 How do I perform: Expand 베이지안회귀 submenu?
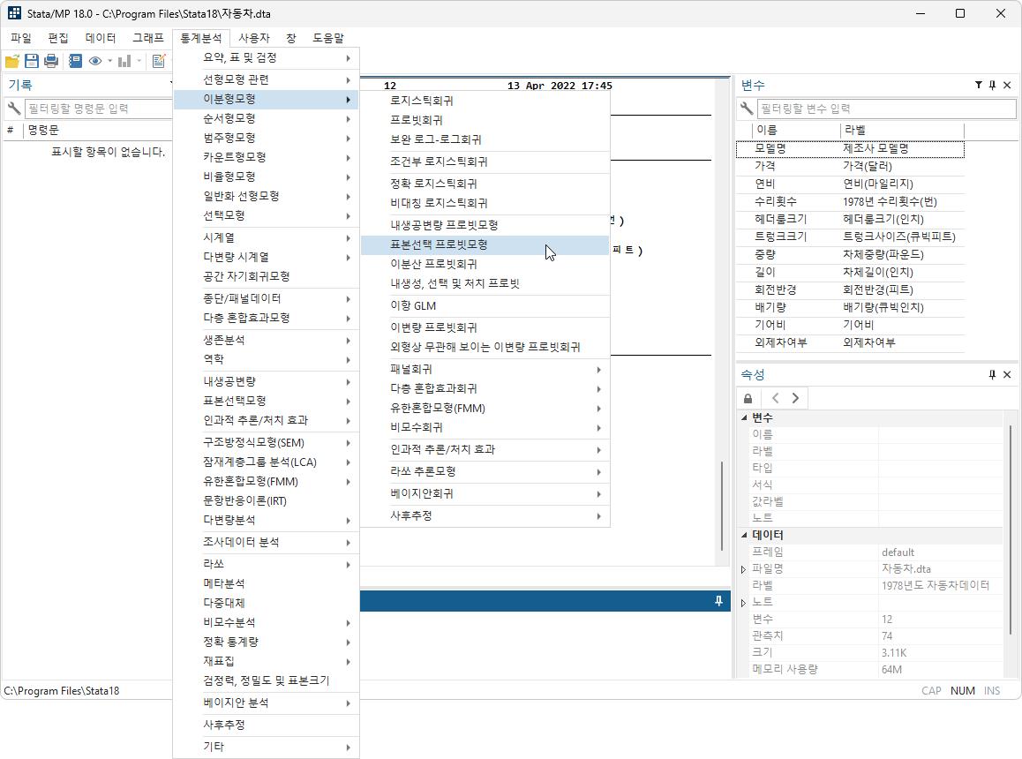tap(485, 493)
